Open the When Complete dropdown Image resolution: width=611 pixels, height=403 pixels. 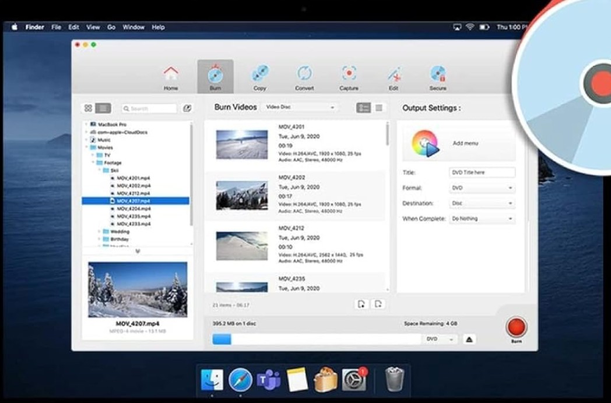coord(482,218)
